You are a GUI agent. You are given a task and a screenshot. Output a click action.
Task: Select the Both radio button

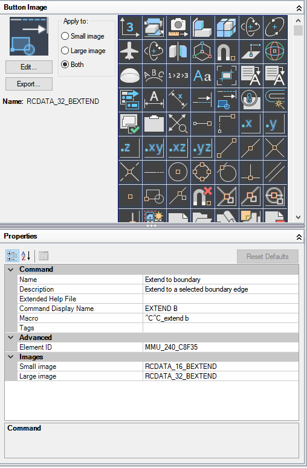tap(65, 65)
